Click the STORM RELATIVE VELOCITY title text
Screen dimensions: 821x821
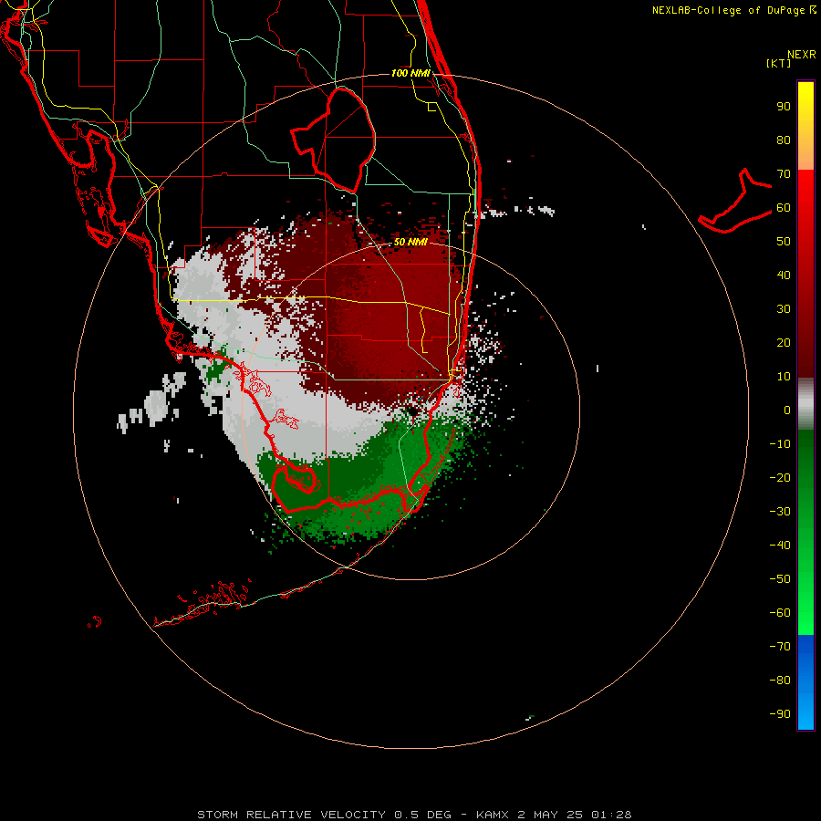click(x=291, y=815)
